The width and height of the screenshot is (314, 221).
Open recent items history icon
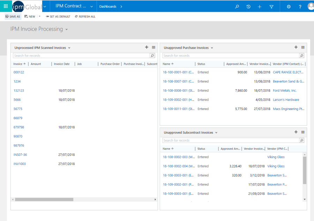(248, 6)
